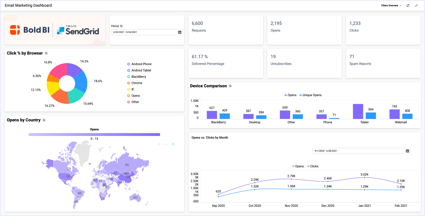The image size is (425, 216).
Task: Toggle Unique Opens legend in Device Comparison
Action: (311, 95)
